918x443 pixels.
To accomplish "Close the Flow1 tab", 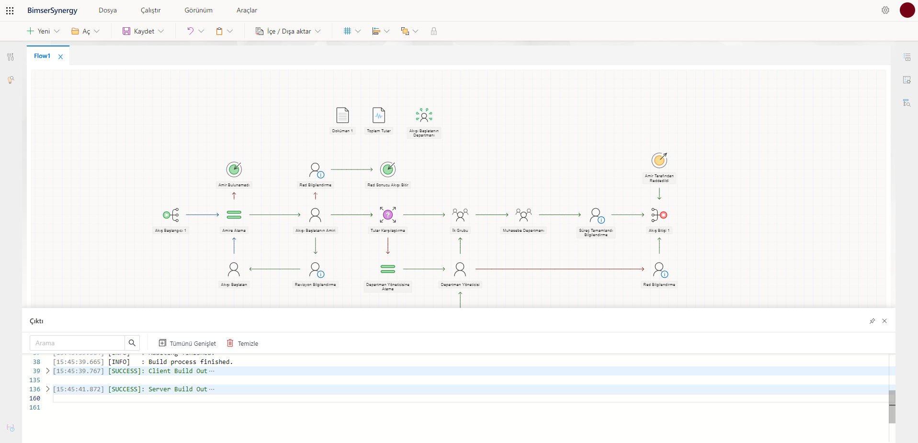I will pos(61,57).
